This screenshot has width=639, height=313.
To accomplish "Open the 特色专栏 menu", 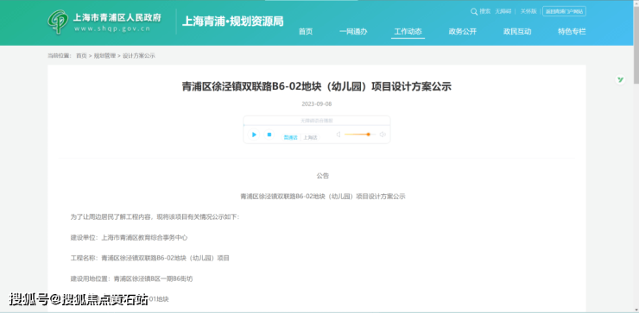I will point(572,32).
